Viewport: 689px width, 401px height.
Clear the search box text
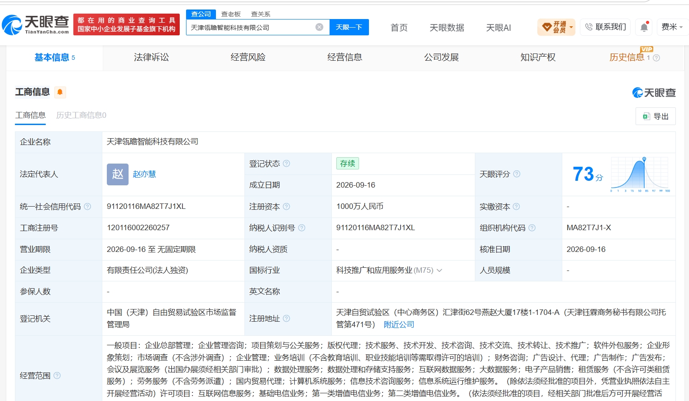(x=319, y=27)
